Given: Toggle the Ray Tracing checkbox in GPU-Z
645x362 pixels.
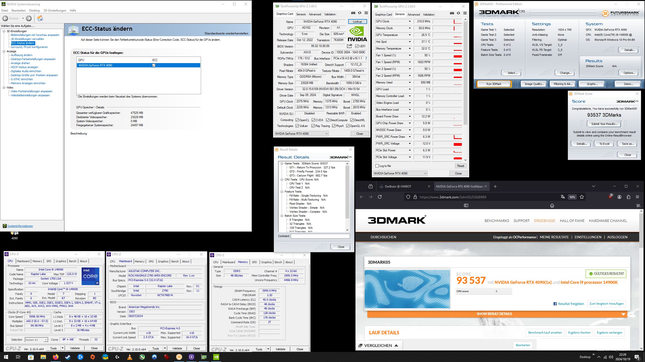Looking at the screenshot, I should [x=313, y=126].
